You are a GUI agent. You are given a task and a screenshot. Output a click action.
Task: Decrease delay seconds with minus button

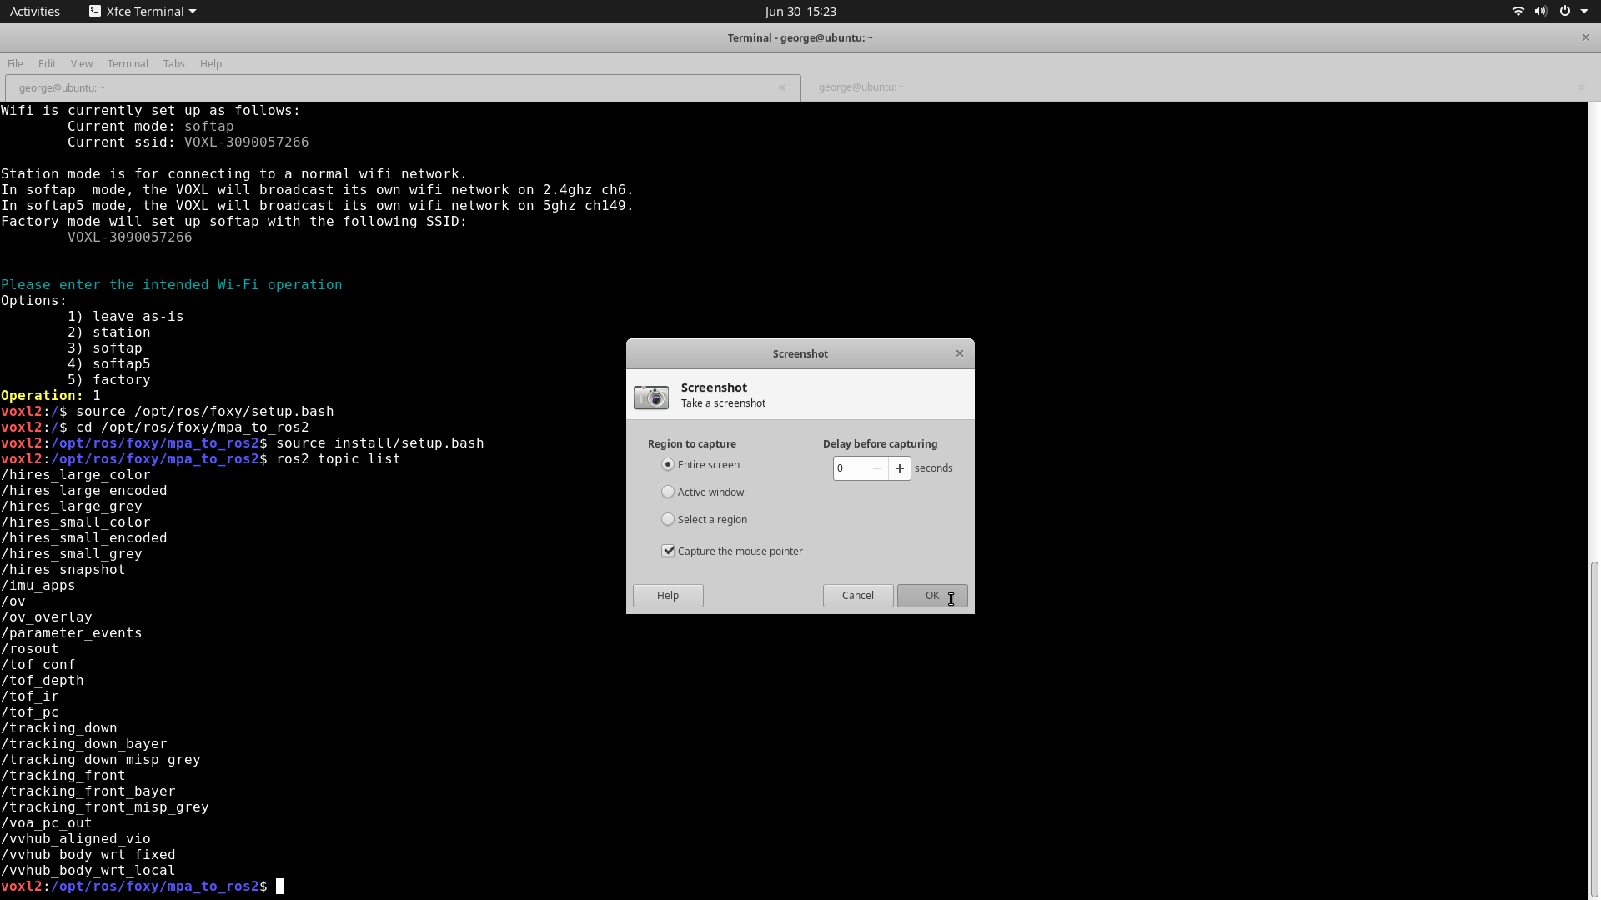tap(876, 468)
